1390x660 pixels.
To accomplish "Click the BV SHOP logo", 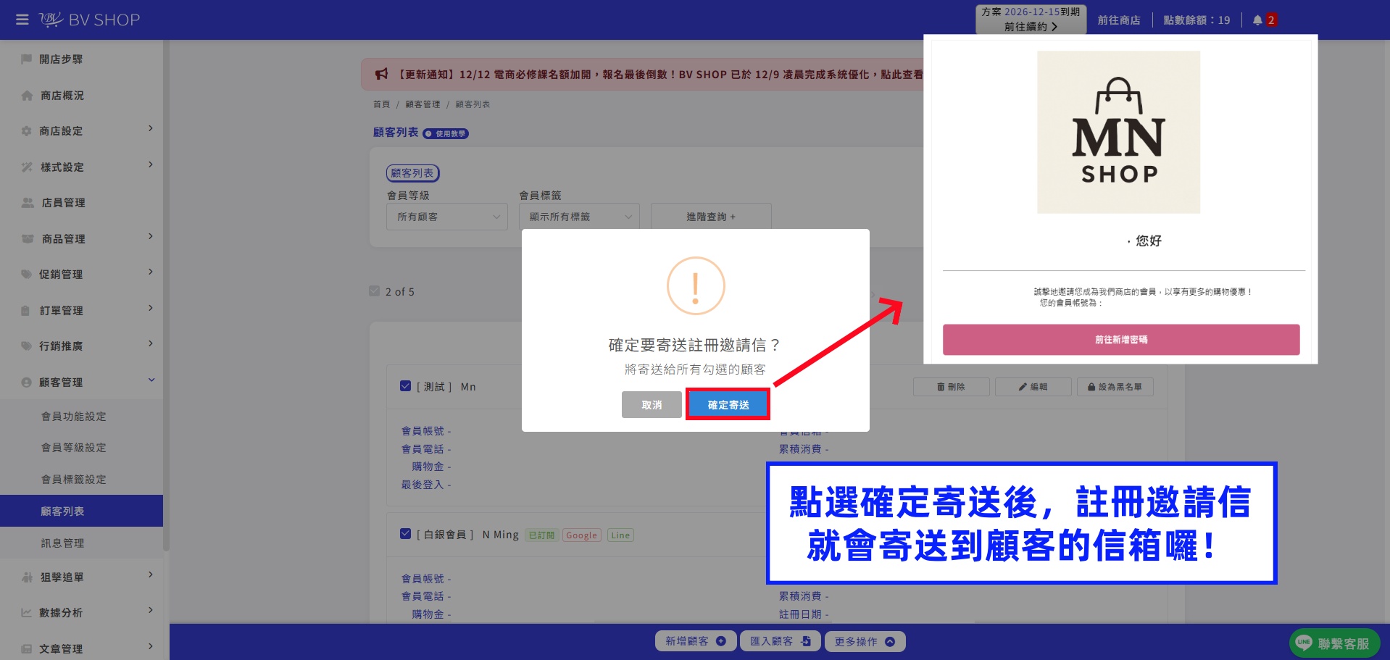I will pos(89,20).
